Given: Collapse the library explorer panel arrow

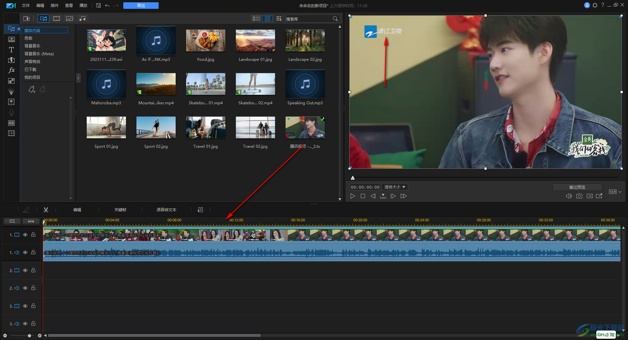Looking at the screenshot, I should point(78,78).
